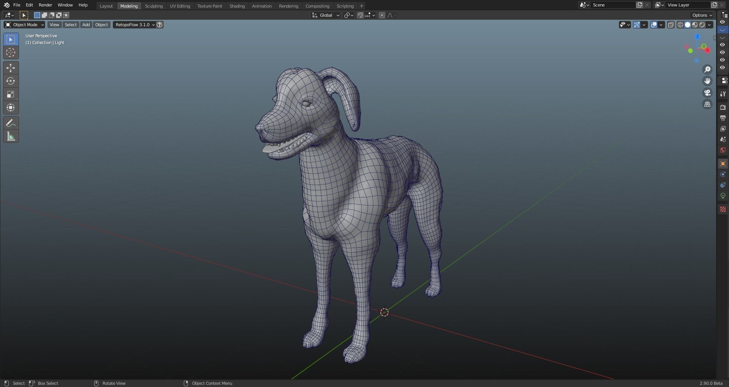Screen dimensions: 729x387
Task: Open the World properties tab
Action: [x=723, y=150]
